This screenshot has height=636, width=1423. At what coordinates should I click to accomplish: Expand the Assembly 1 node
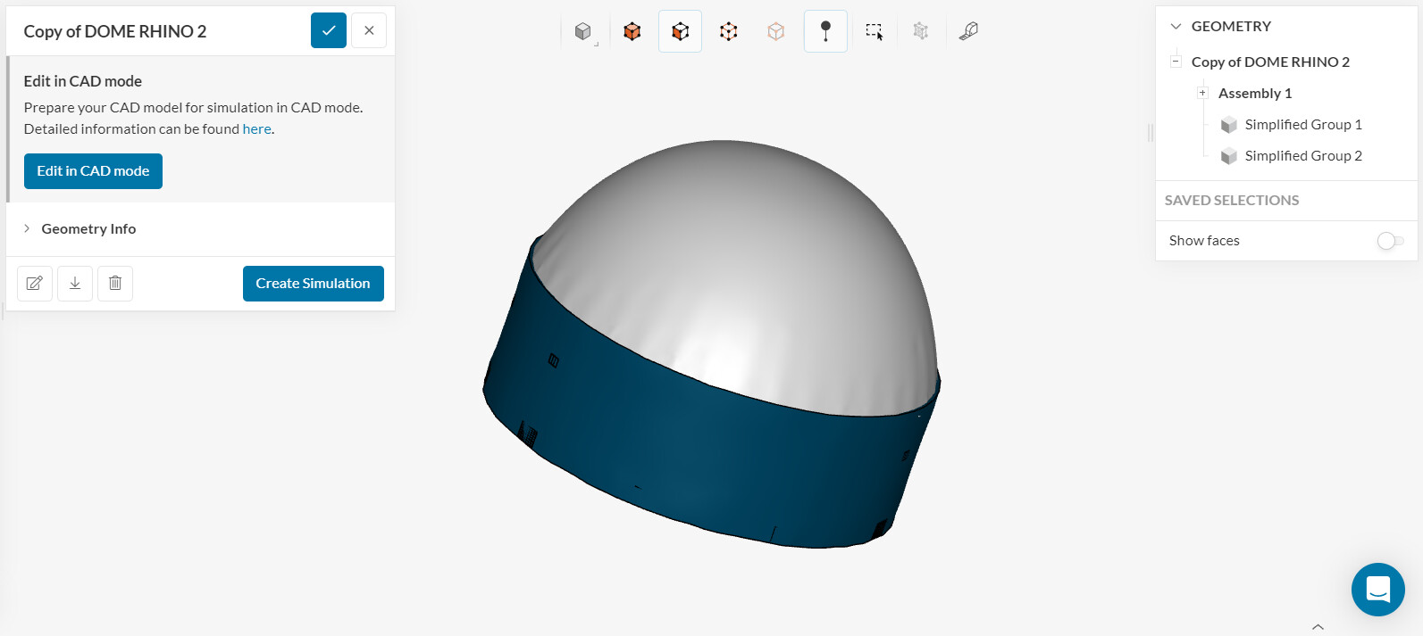1202,93
